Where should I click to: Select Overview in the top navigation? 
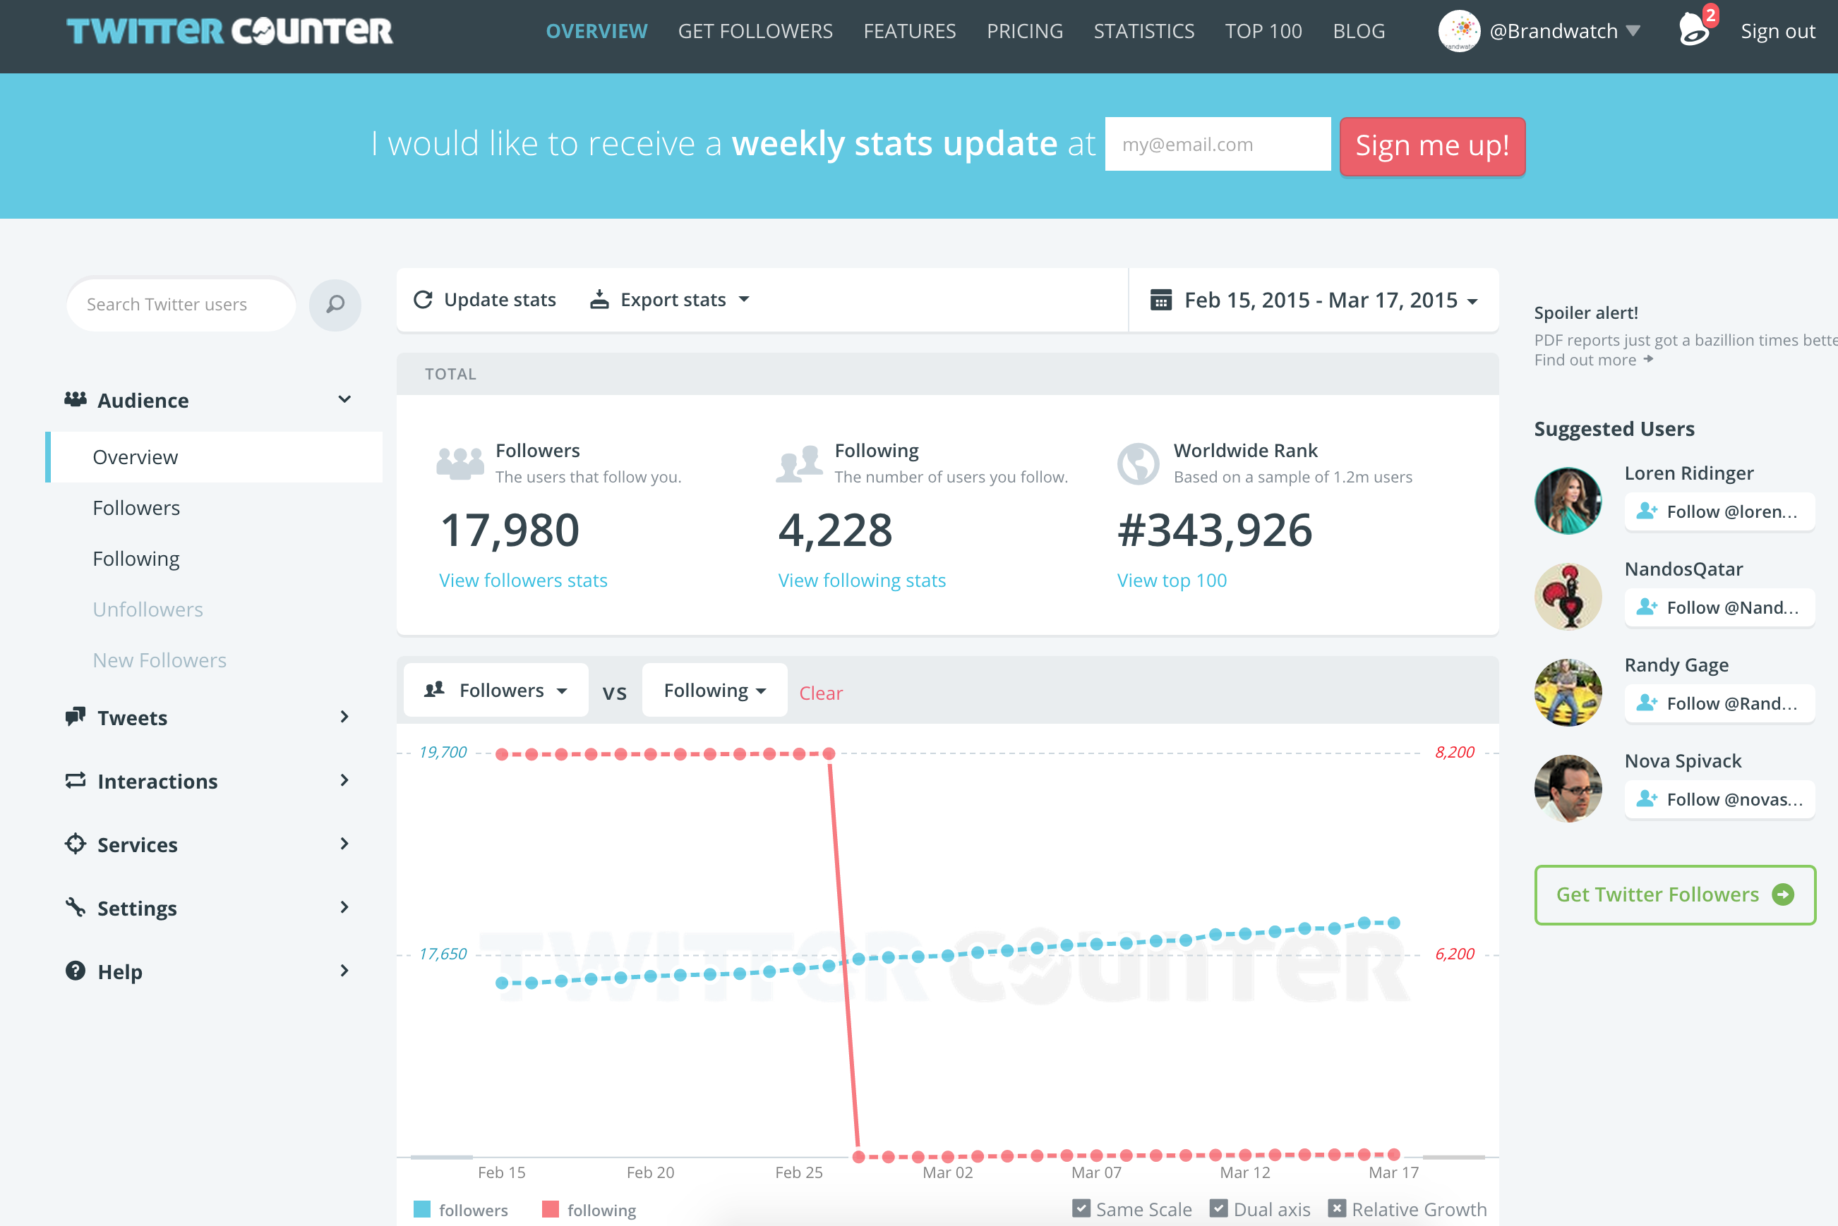596,31
